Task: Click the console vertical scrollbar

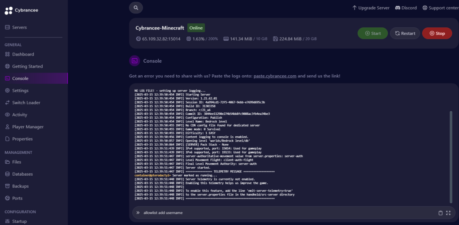Action: coord(451,157)
